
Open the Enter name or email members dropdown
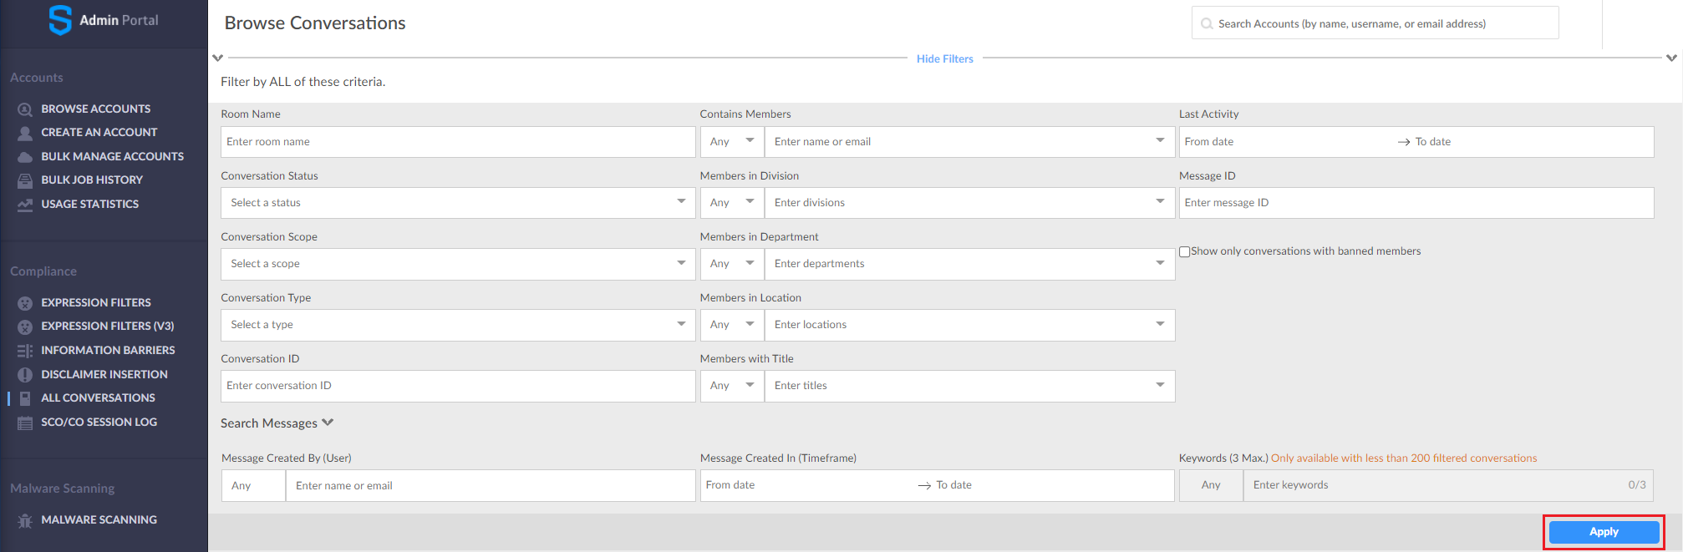970,142
